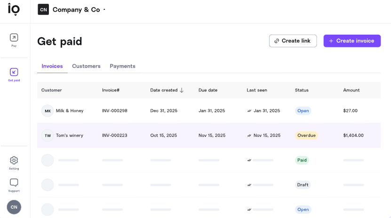The height and width of the screenshot is (218, 391).
Task: Click the Paid status badge
Action: (302, 160)
